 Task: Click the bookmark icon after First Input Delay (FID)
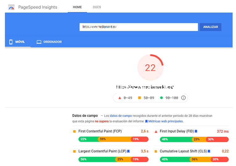(x=196, y=131)
